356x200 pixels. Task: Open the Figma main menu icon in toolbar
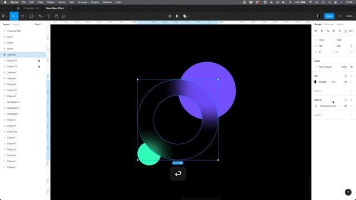(4, 16)
